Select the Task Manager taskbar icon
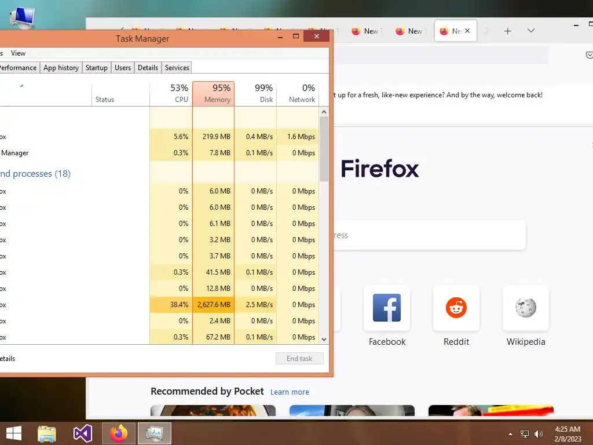This screenshot has height=445, width=593. pos(155,433)
